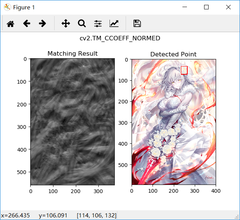This screenshot has width=240, height=220.
Task: Maximize the Figure 1 window
Action: (206, 7)
